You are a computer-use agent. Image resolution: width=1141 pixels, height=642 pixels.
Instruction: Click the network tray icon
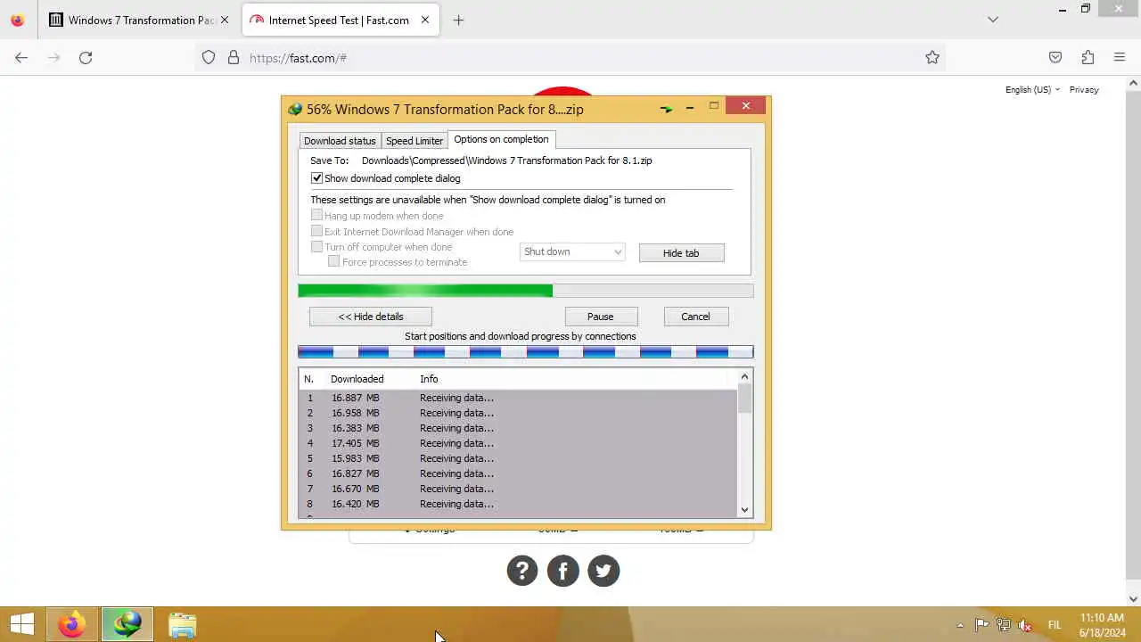(x=1004, y=625)
